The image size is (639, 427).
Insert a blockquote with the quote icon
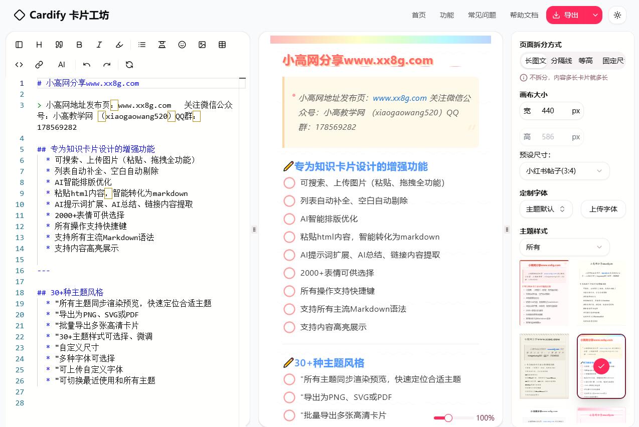point(59,45)
